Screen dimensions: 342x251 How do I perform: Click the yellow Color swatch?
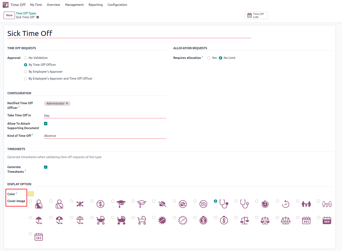[x=31, y=194]
